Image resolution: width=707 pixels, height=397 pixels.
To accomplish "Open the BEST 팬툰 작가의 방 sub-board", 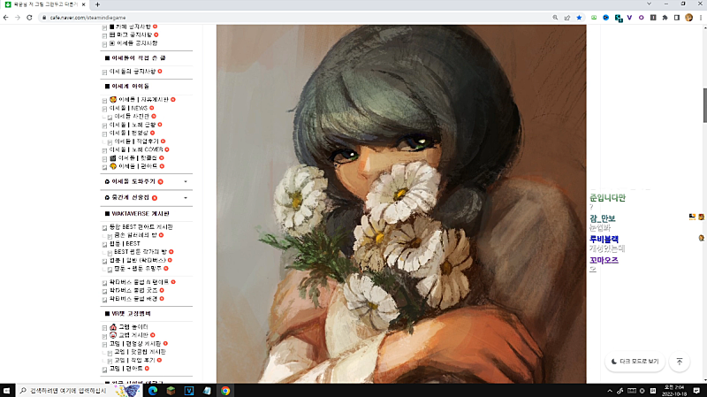I will 141,252.
